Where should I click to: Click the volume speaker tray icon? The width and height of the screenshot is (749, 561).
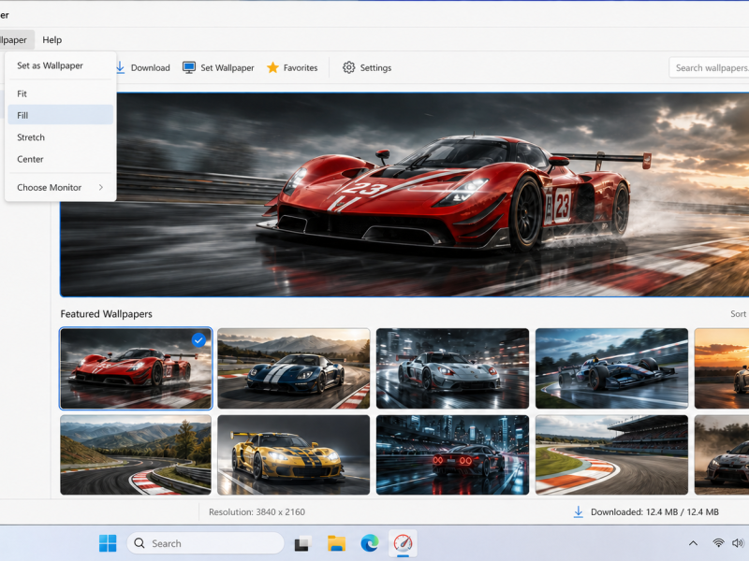coord(738,543)
